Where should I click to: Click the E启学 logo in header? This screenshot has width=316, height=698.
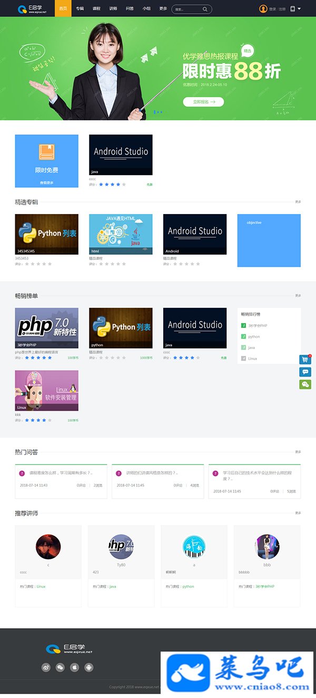32,8
